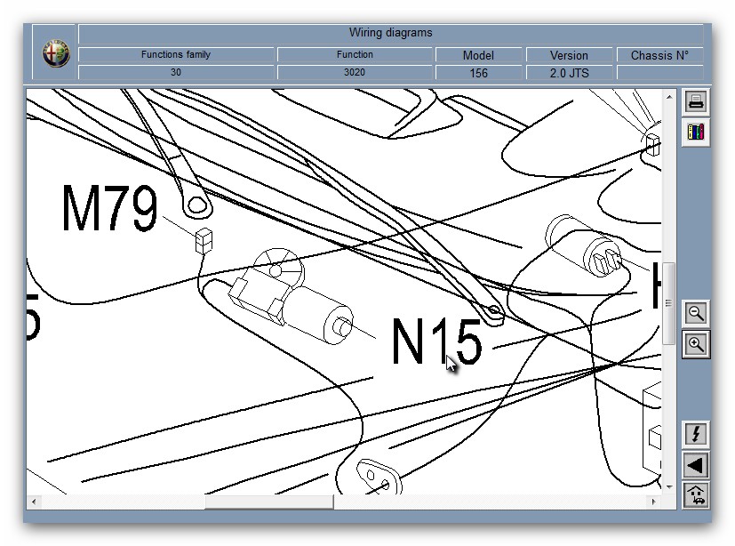Select the M79 component label
735x546 pixels.
109,210
